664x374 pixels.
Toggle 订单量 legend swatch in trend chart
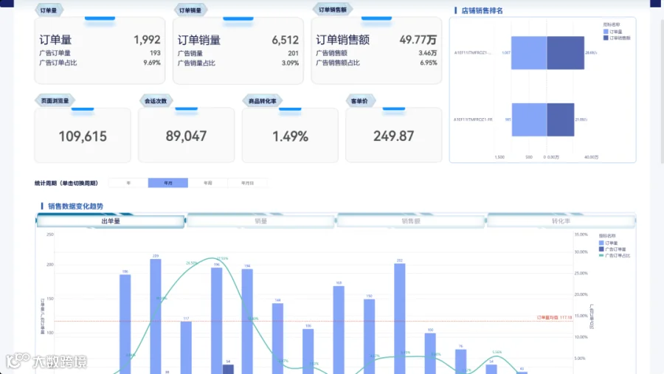tap(601, 243)
